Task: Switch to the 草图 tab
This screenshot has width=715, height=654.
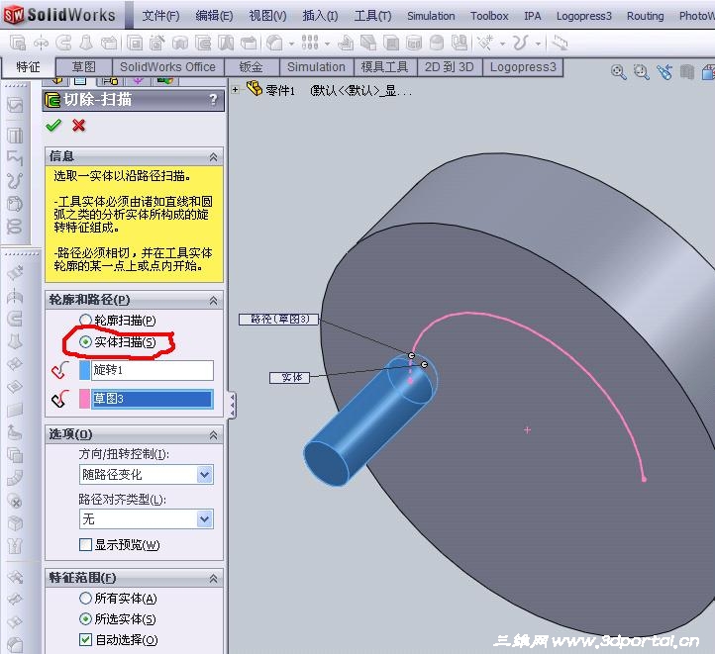Action: pos(84,67)
